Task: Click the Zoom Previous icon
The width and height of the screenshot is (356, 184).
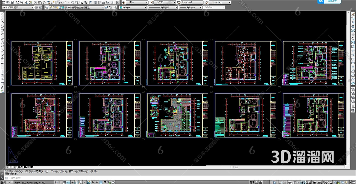Action: tap(85, 2)
